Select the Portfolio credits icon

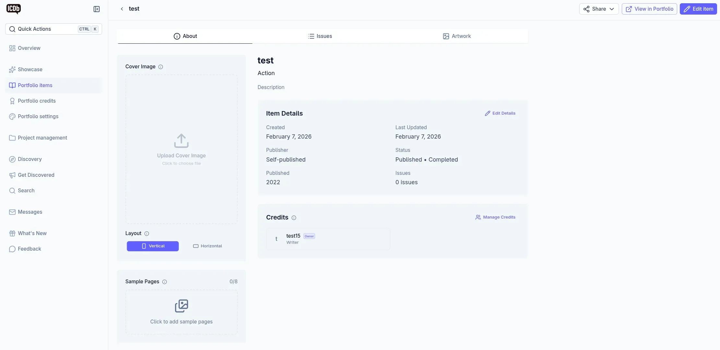click(x=12, y=101)
